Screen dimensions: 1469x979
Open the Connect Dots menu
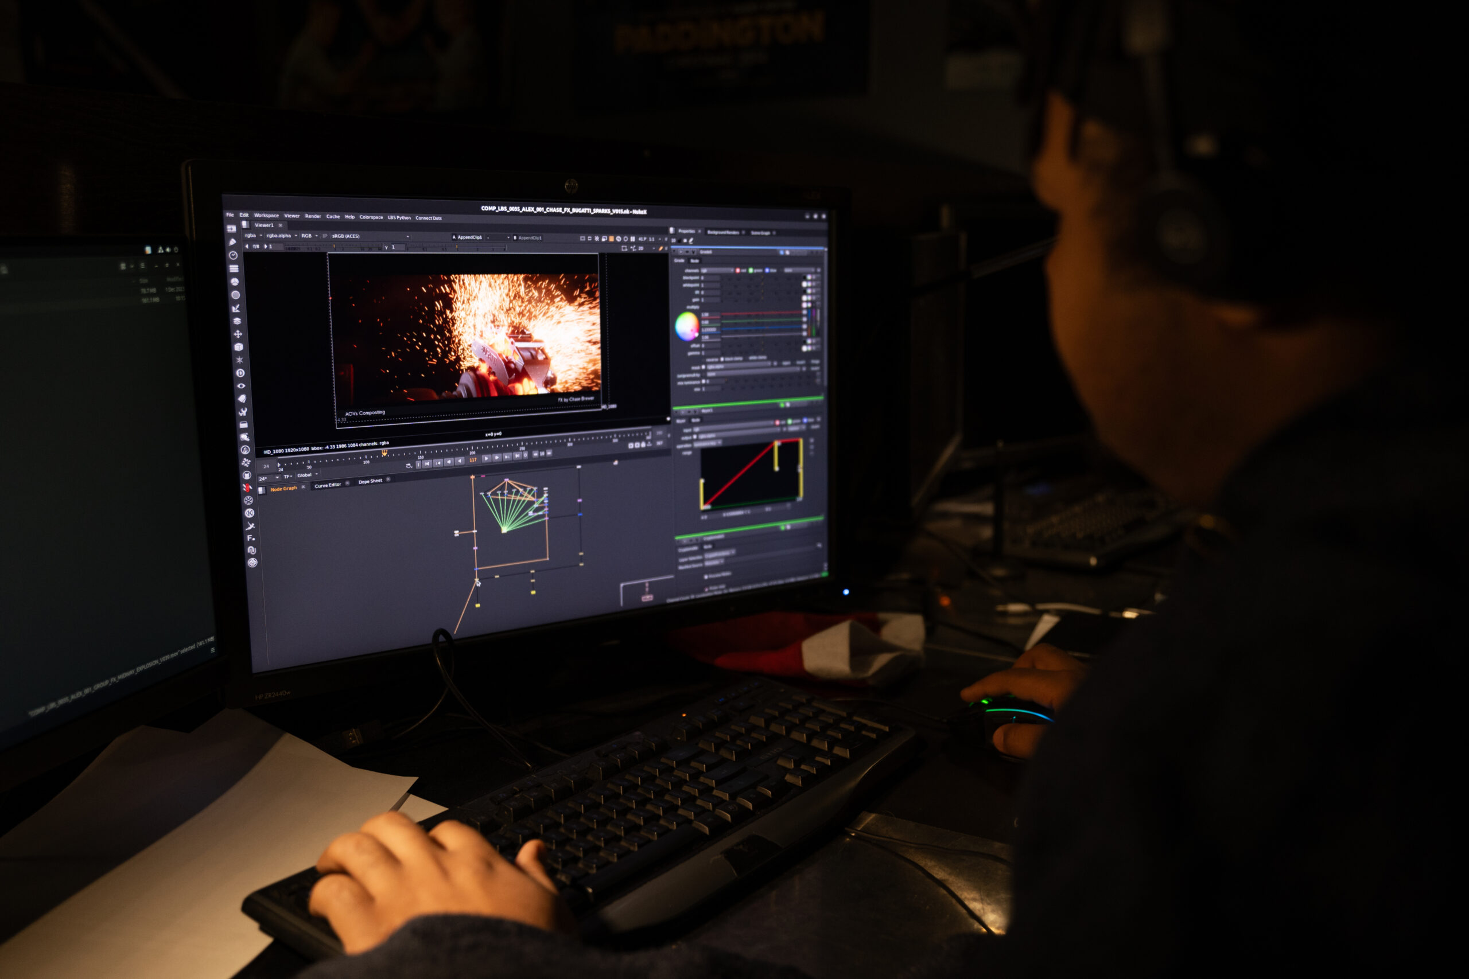click(429, 218)
